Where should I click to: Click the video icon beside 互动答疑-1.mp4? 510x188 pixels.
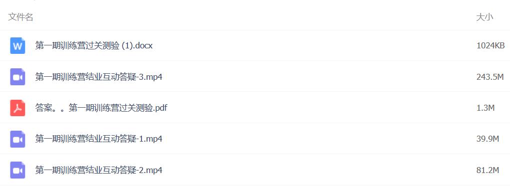pyautogui.click(x=17, y=139)
